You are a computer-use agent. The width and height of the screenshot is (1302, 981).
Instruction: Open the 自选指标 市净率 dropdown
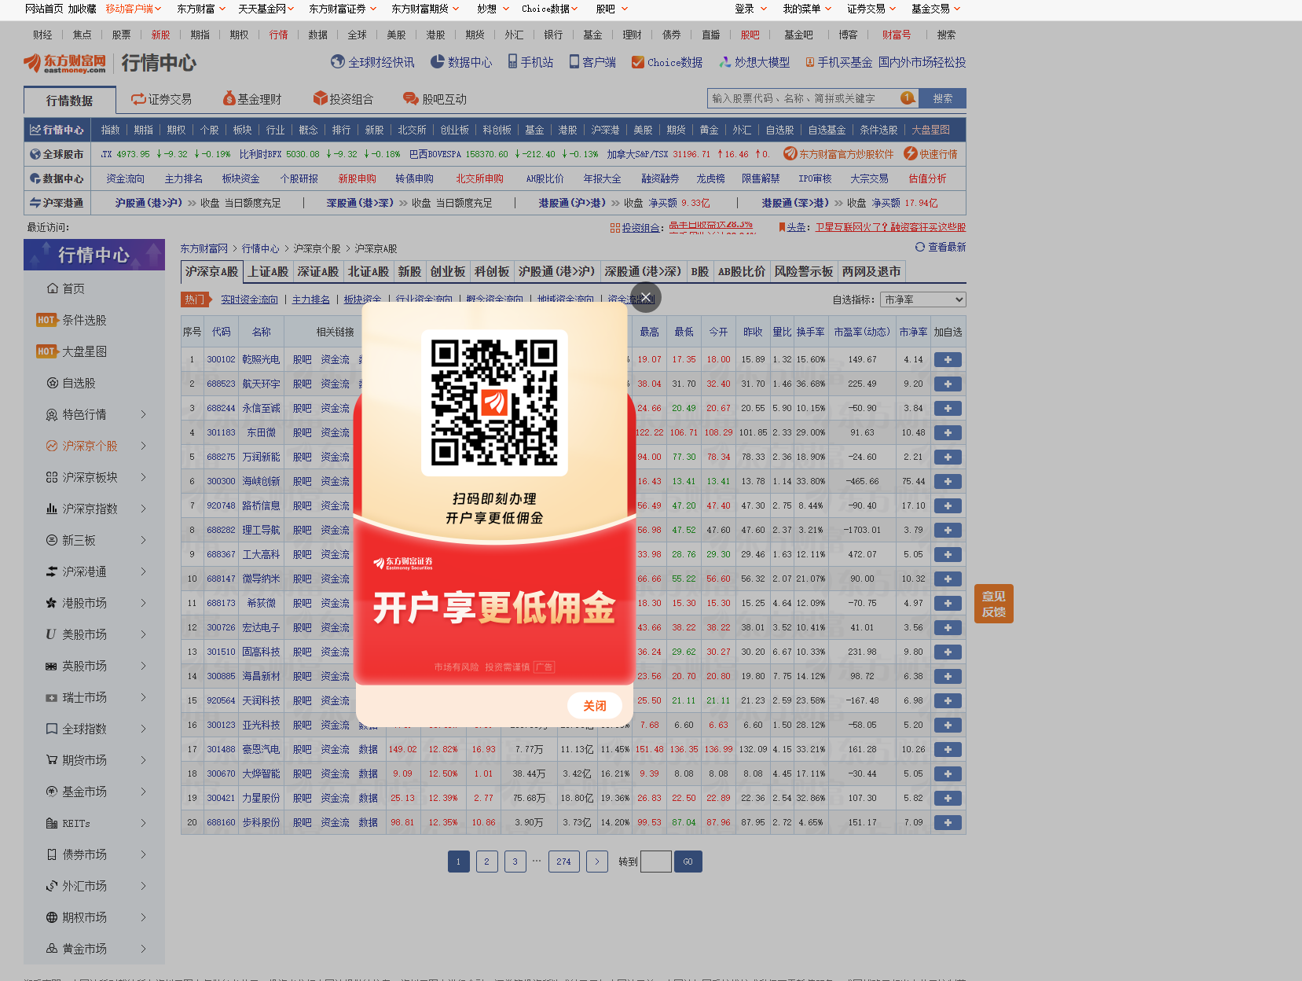click(x=923, y=299)
